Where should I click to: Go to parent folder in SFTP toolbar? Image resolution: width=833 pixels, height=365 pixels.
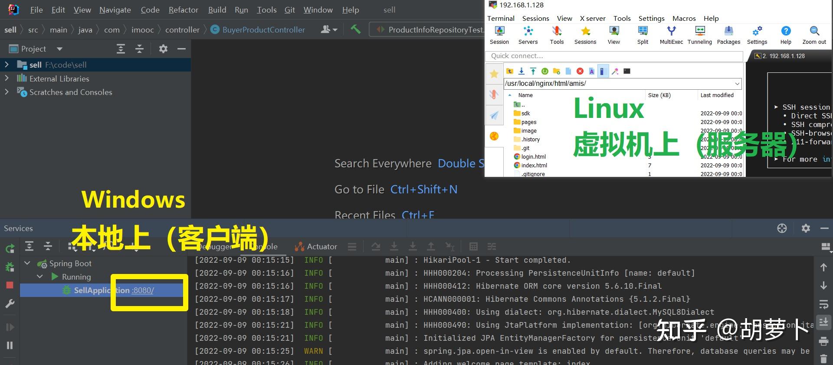510,71
